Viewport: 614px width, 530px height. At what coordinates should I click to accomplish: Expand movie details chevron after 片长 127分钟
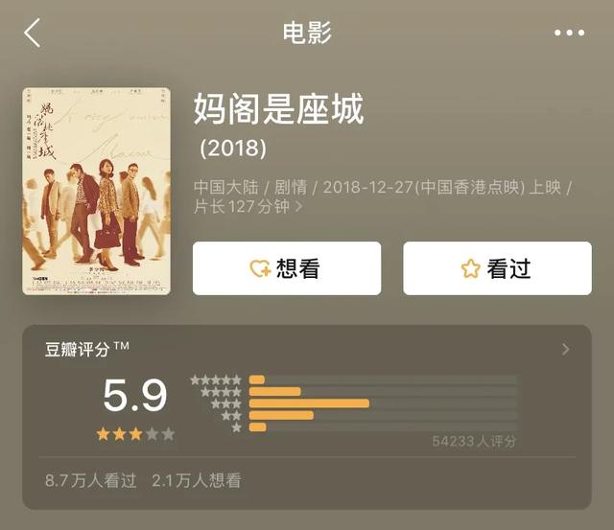point(298,206)
